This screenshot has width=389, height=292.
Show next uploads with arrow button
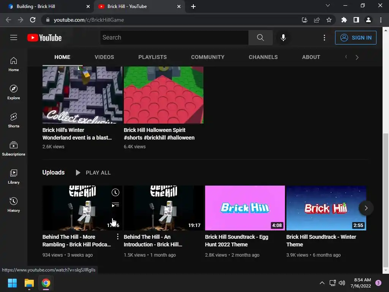pyautogui.click(x=366, y=208)
